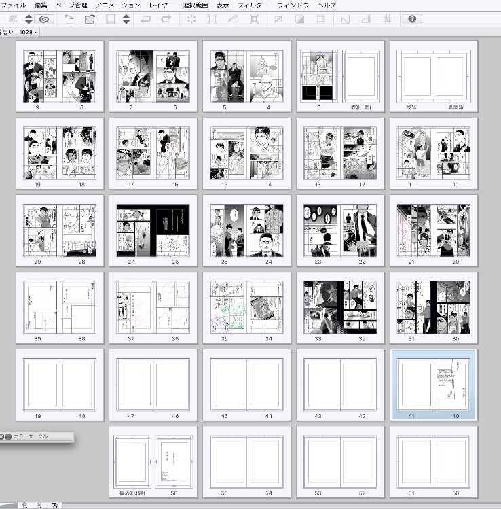
Task: Select page 3 thumbnail
Action: click(319, 76)
